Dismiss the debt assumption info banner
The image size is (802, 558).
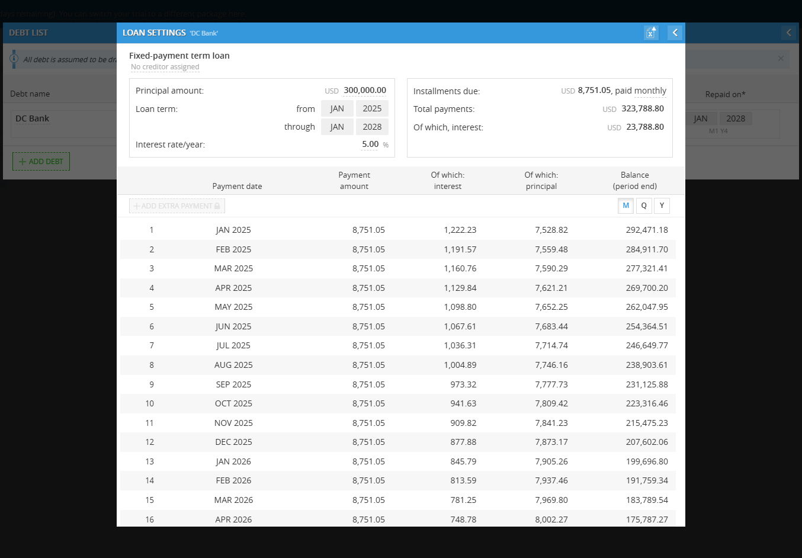(781, 59)
